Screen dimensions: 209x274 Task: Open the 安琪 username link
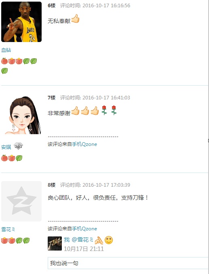click(x=6, y=147)
